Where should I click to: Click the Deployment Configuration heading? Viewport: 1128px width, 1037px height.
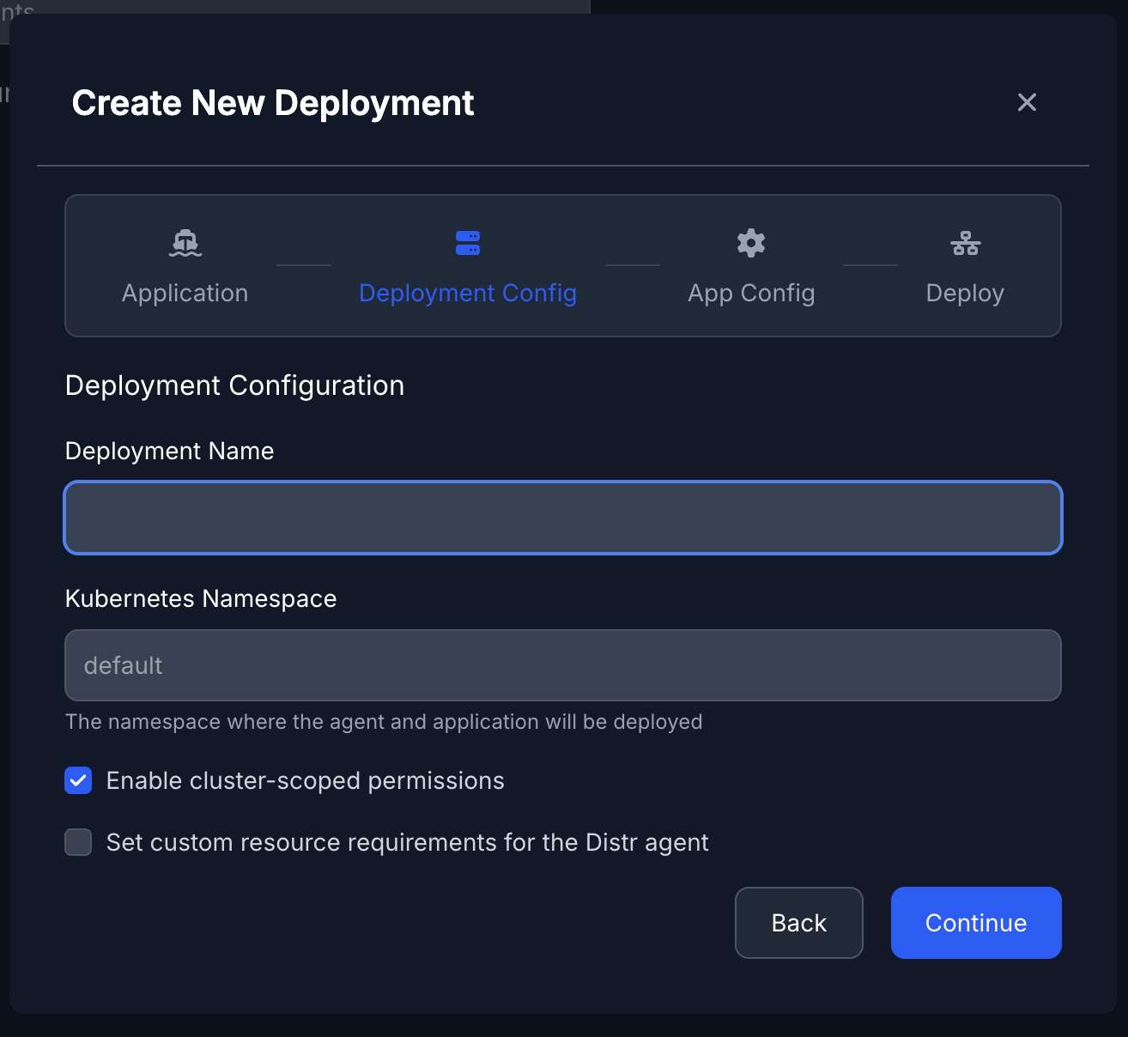click(234, 386)
